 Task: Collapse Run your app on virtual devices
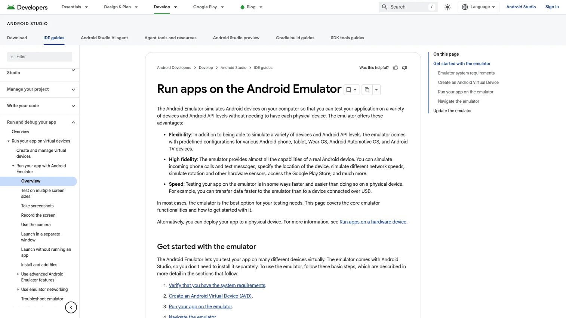[9, 141]
